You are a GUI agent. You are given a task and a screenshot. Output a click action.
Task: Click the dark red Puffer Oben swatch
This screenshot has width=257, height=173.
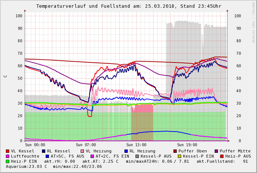[175, 151]
